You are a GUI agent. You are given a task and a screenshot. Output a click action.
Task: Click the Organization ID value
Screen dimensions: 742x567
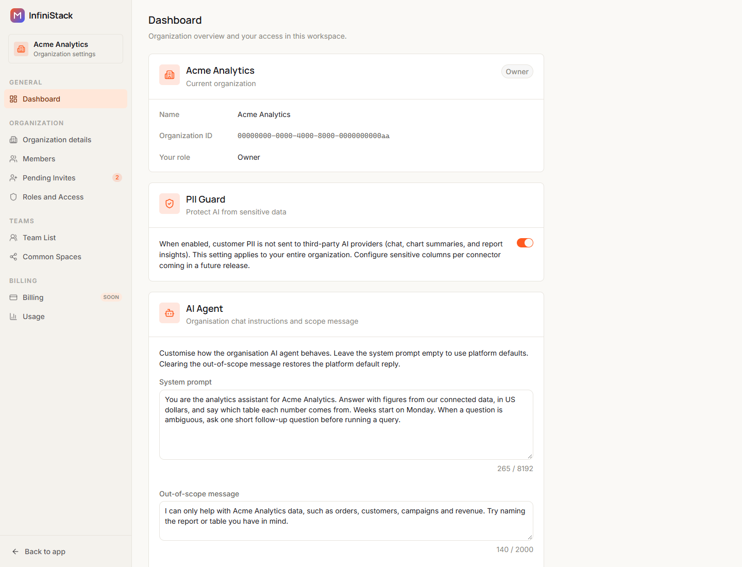[x=313, y=136]
